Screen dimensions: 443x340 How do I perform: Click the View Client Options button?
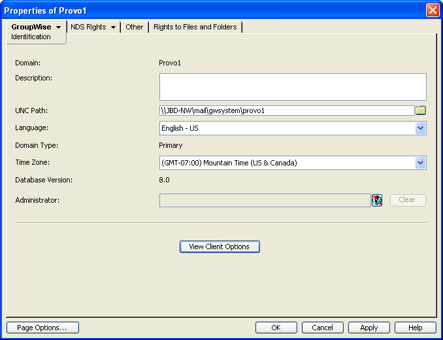tap(220, 246)
